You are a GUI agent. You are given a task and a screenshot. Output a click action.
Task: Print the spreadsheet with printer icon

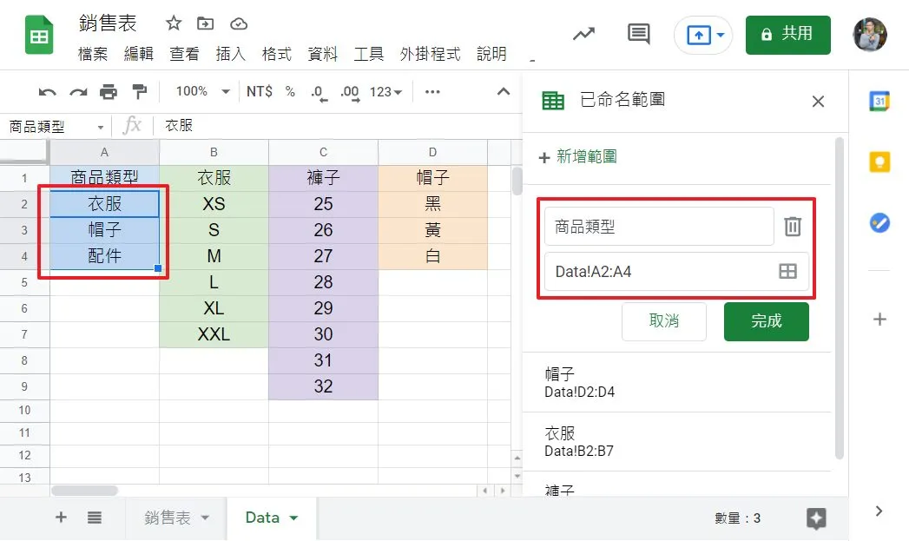tap(109, 92)
